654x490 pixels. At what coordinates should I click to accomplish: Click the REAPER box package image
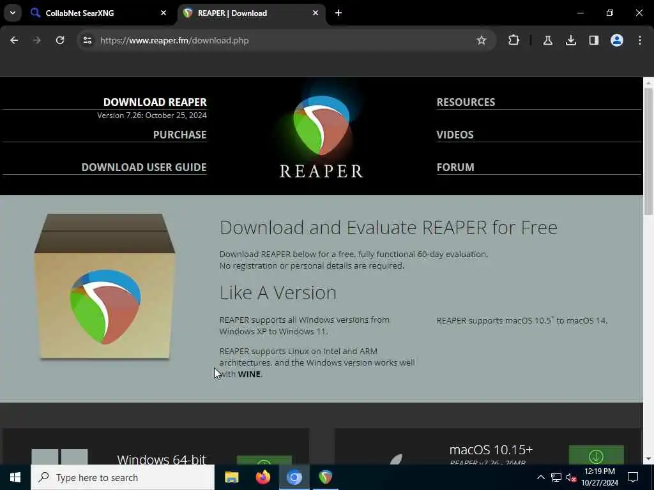coord(105,286)
